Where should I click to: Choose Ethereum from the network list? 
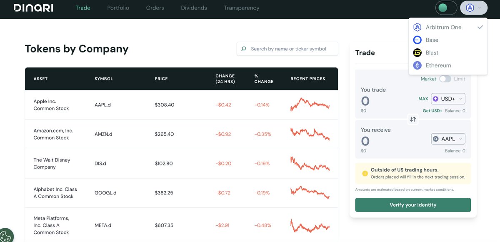[448, 65]
